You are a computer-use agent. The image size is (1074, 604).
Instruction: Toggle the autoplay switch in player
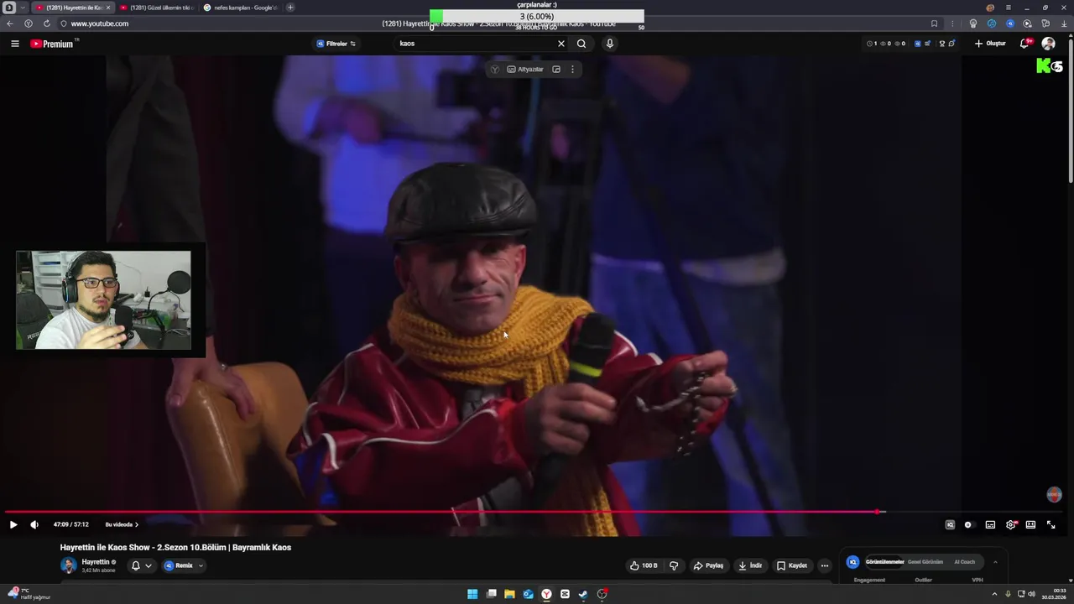[x=968, y=525]
